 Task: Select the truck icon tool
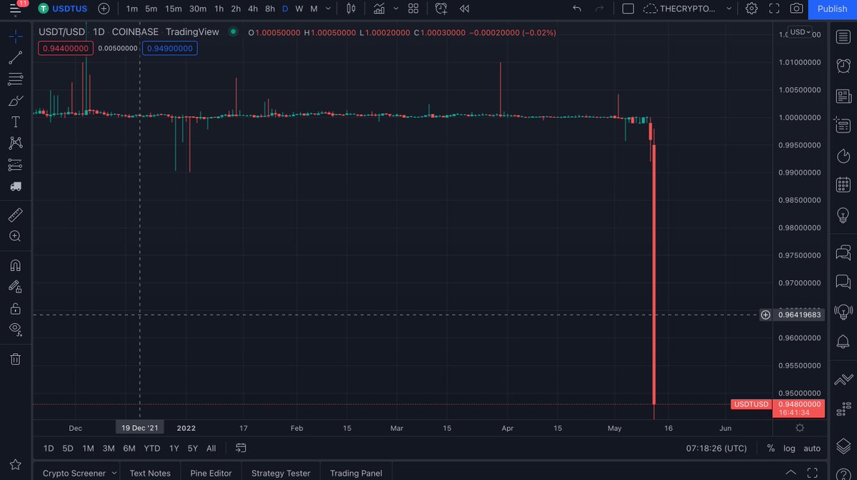point(15,186)
